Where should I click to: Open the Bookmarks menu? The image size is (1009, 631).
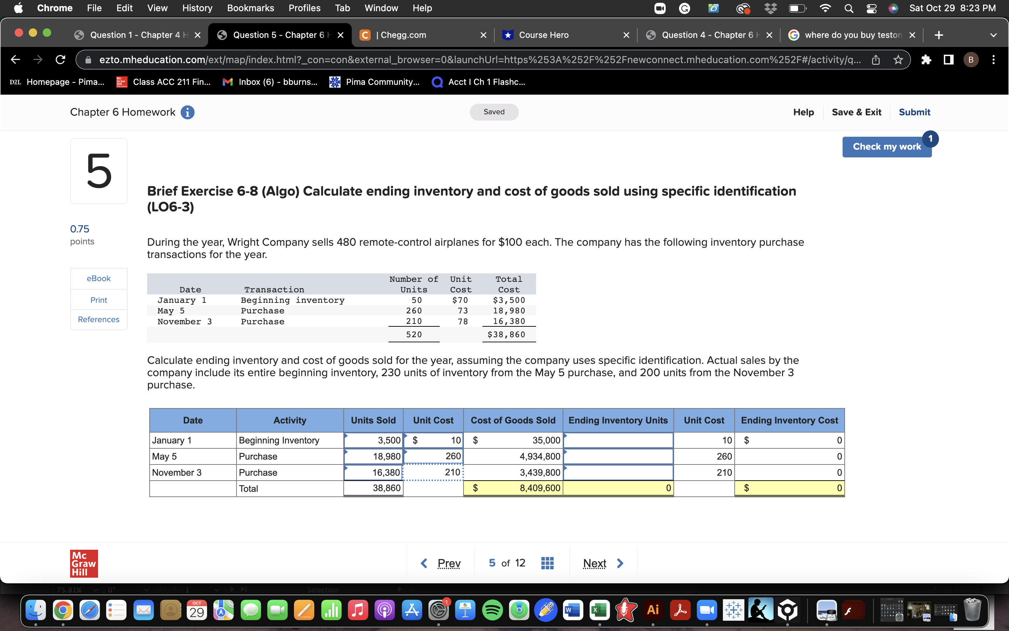click(x=250, y=8)
